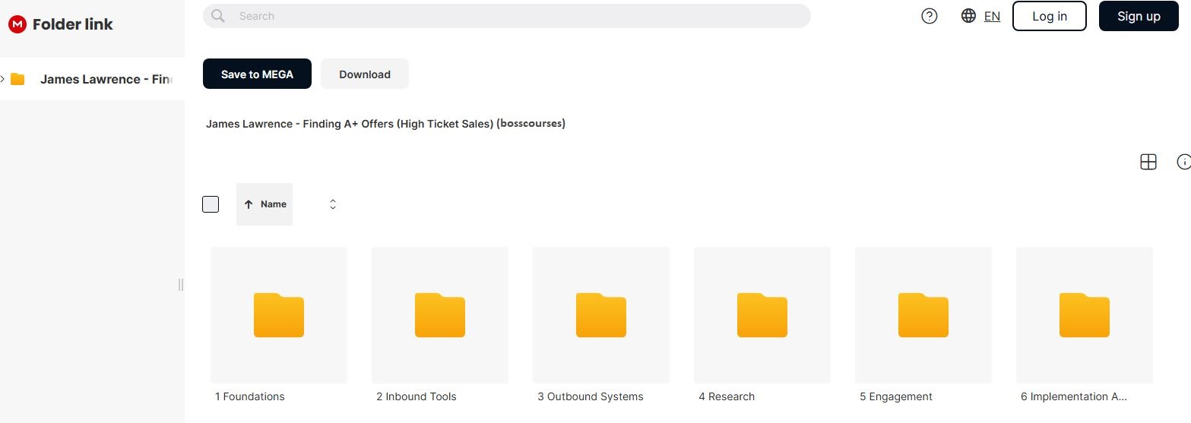Screen dimensions: 1191x423
Task: Open the help question mark icon
Action: pyautogui.click(x=929, y=16)
